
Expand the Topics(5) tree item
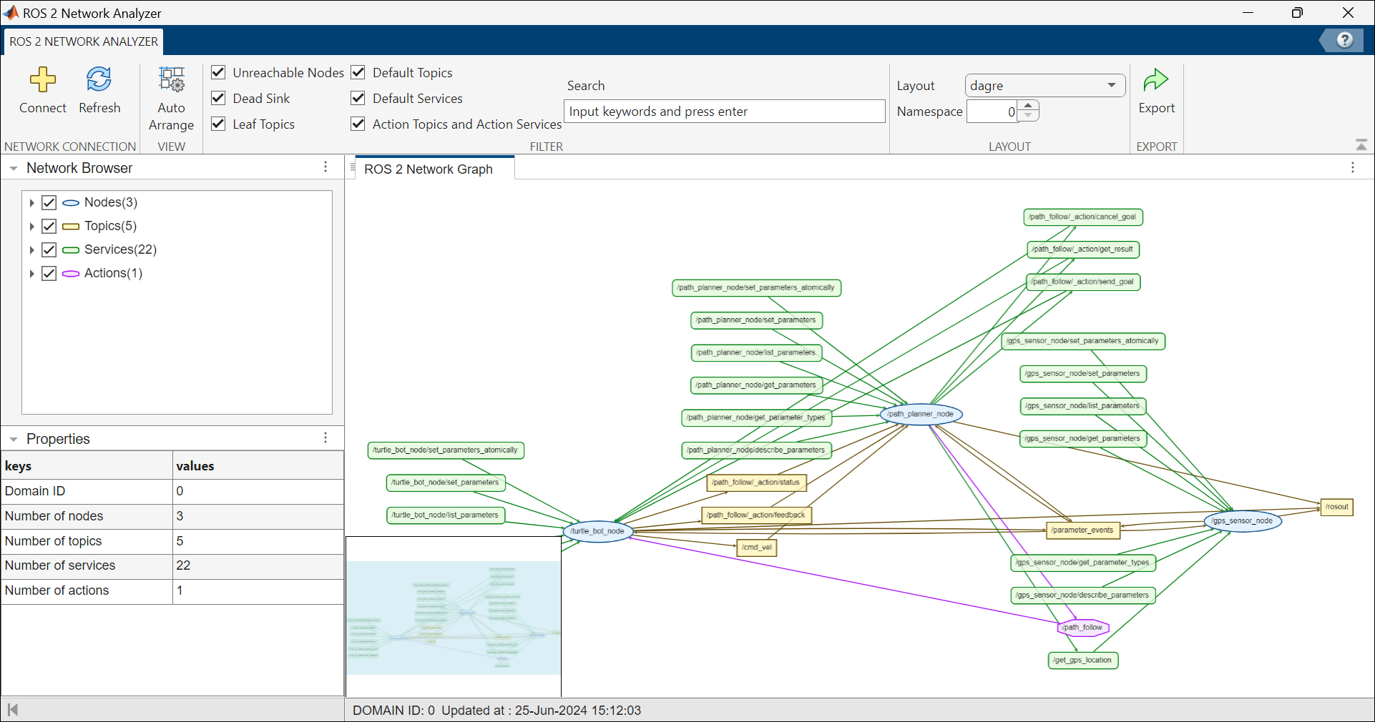(x=31, y=227)
